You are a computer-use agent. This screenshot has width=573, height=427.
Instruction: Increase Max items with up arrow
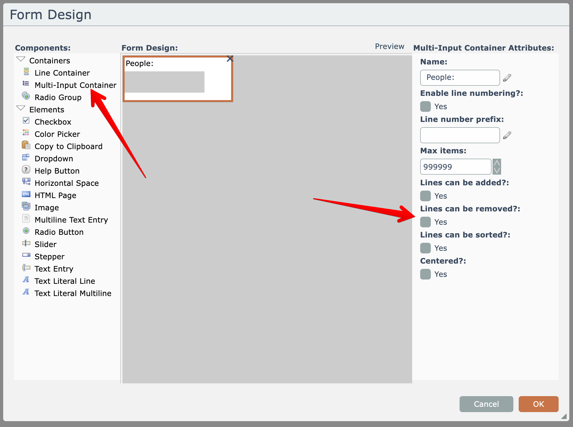(497, 163)
